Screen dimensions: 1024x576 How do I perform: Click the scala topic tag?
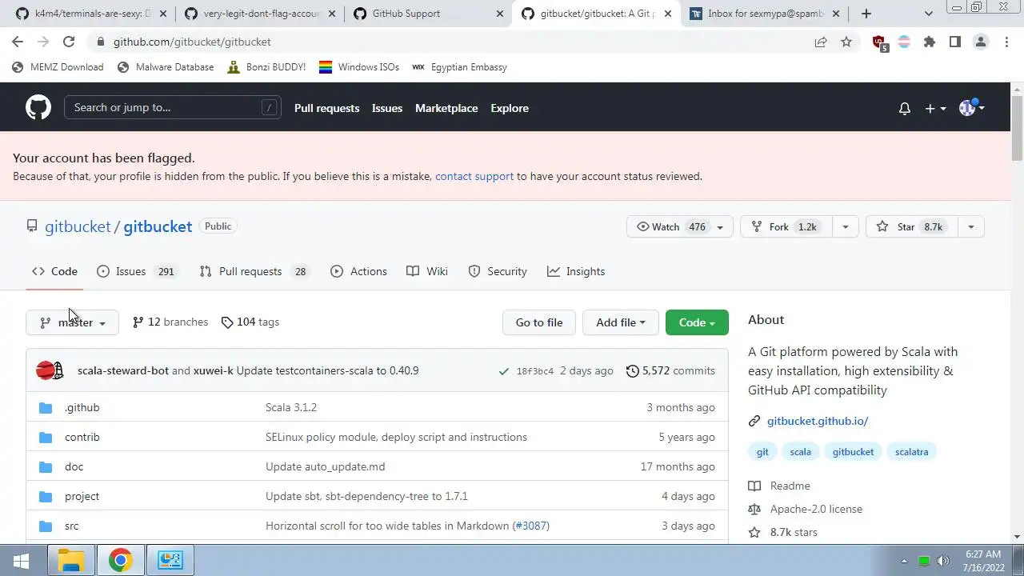800,452
